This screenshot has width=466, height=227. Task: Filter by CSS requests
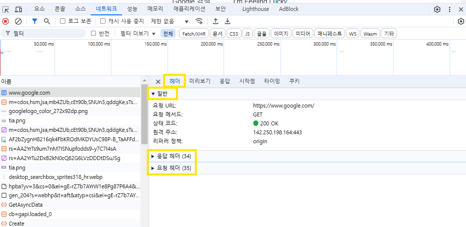click(x=234, y=34)
